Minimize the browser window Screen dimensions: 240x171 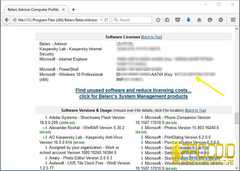tap(206, 4)
